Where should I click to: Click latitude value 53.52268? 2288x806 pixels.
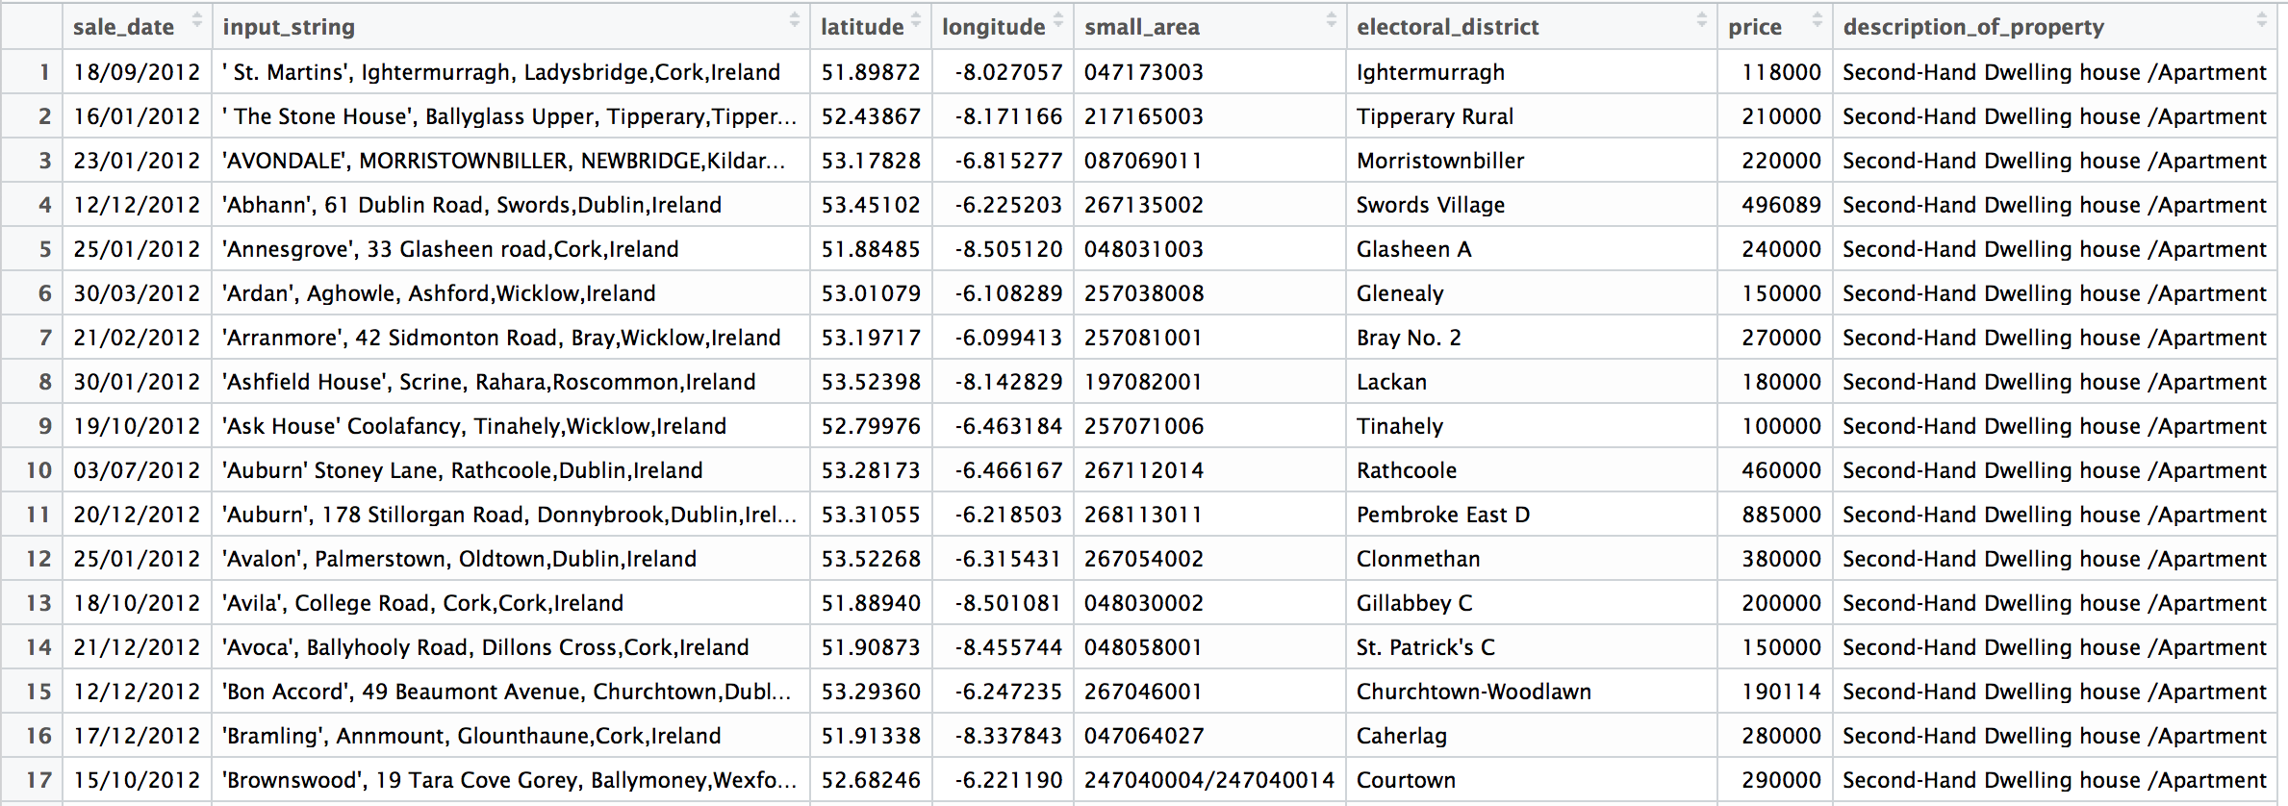coord(871,559)
